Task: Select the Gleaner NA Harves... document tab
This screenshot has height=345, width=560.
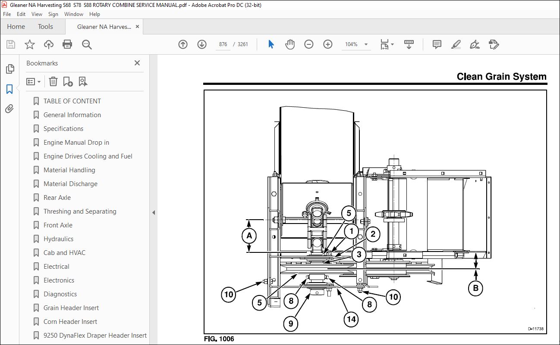Action: pyautogui.click(x=104, y=27)
